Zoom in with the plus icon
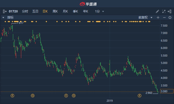174x104 pixels. (158, 18)
